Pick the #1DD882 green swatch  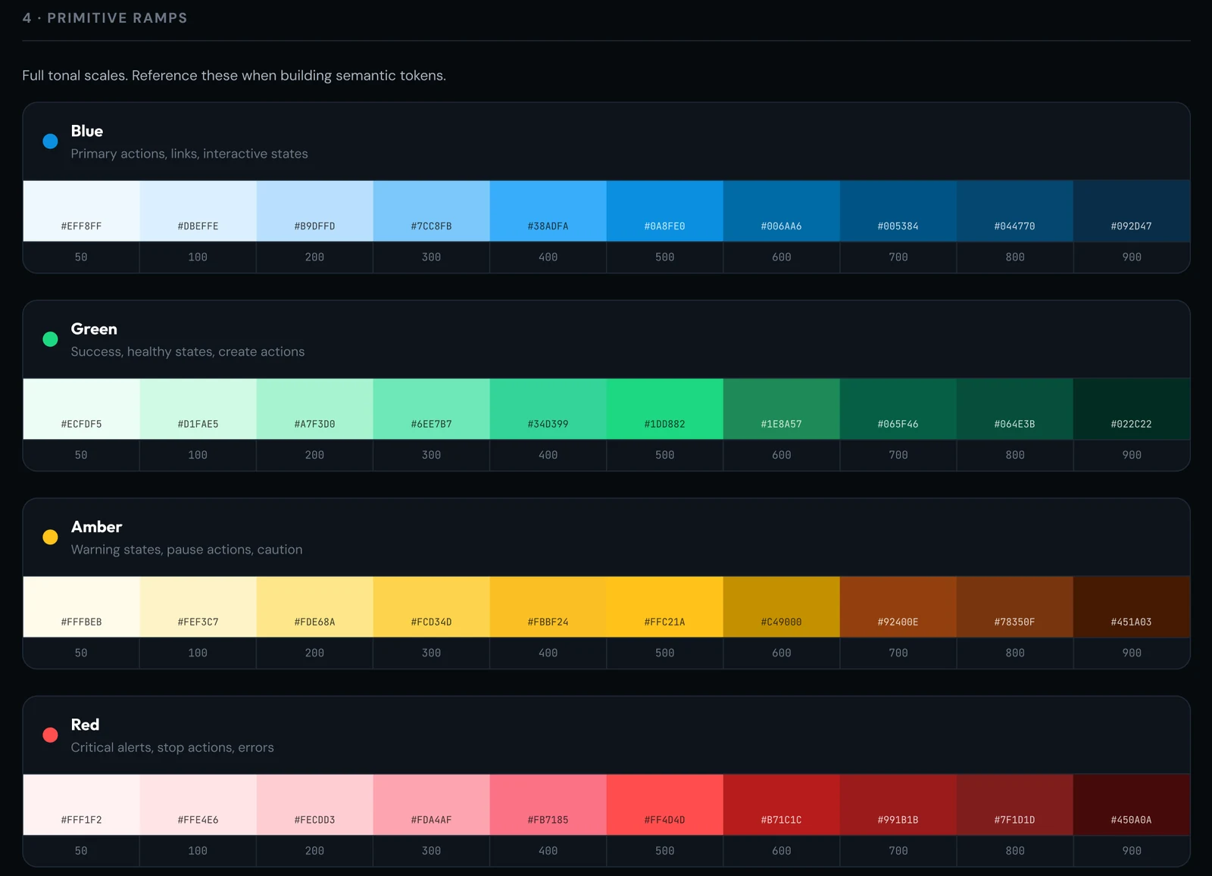(665, 409)
